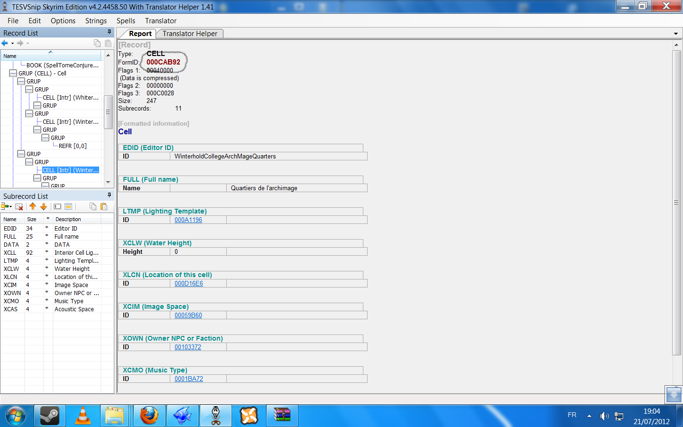Open Lighting Template link 000A1196

(188, 220)
